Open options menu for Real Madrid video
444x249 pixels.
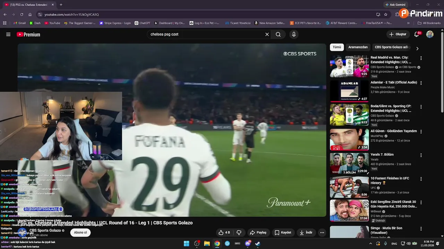(x=421, y=58)
